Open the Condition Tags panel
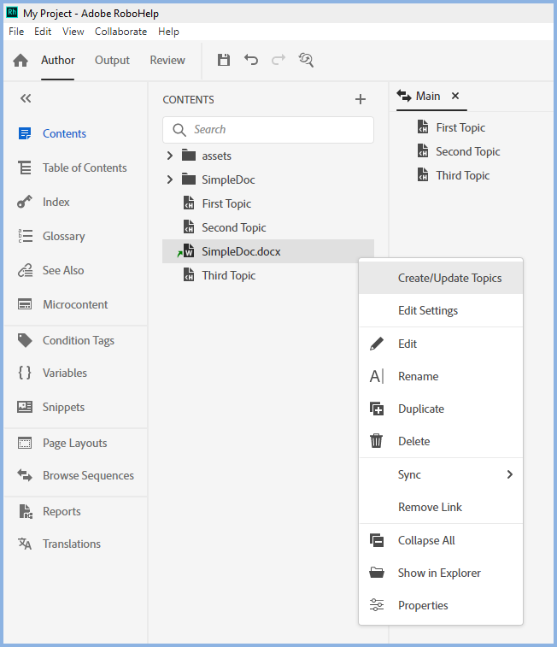Viewport: 557px width, 647px height. point(78,340)
